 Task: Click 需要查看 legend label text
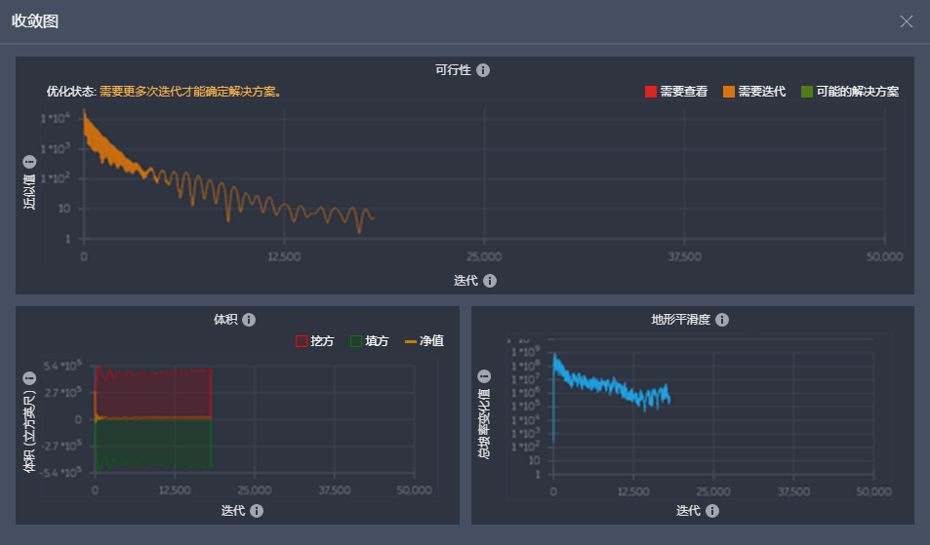684,92
